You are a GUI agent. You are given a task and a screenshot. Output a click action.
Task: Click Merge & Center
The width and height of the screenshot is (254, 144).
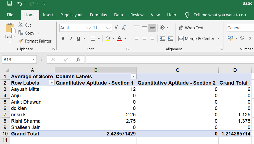(x=196, y=38)
